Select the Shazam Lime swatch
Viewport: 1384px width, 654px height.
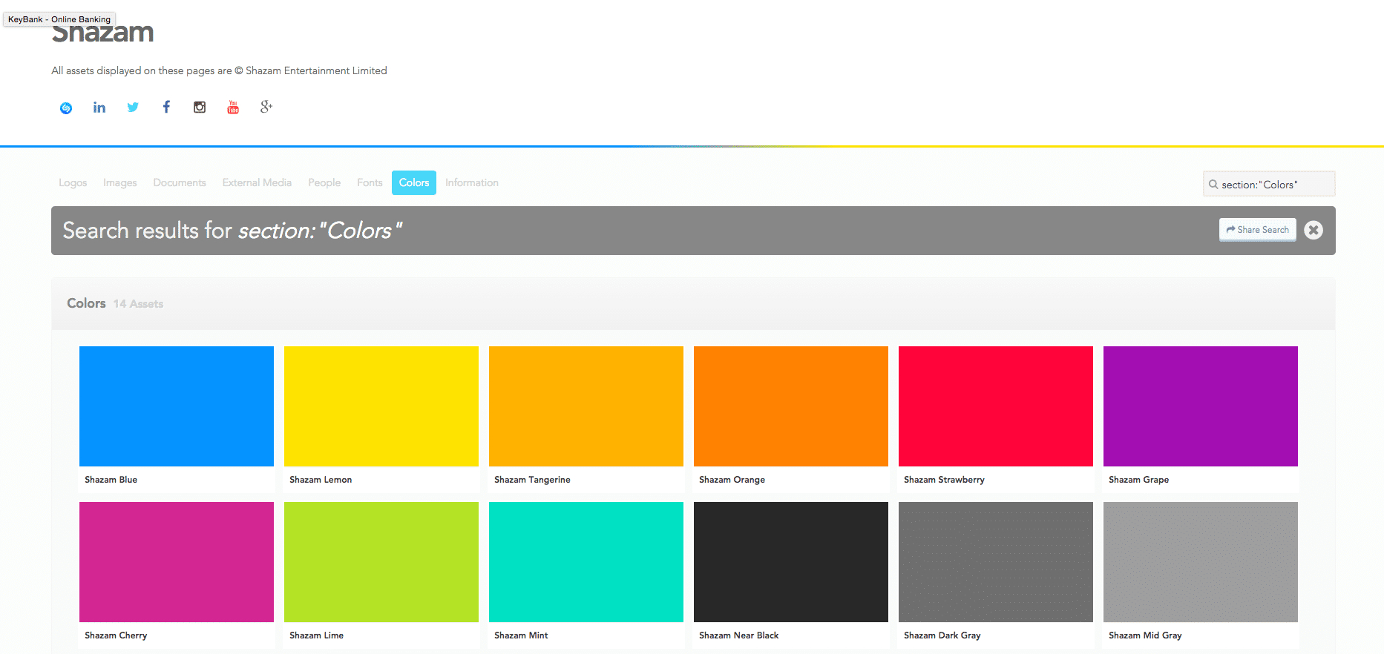pyautogui.click(x=381, y=562)
